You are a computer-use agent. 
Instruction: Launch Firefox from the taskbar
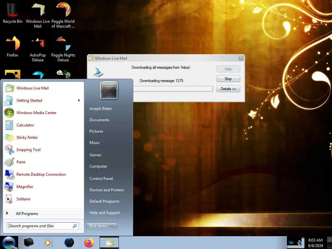pyautogui.click(x=89, y=243)
